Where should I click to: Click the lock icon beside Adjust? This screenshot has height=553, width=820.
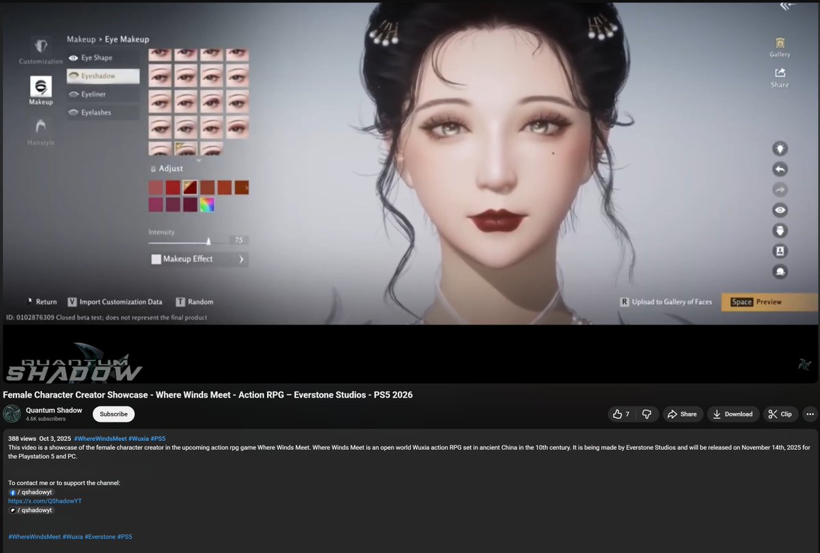click(x=153, y=168)
